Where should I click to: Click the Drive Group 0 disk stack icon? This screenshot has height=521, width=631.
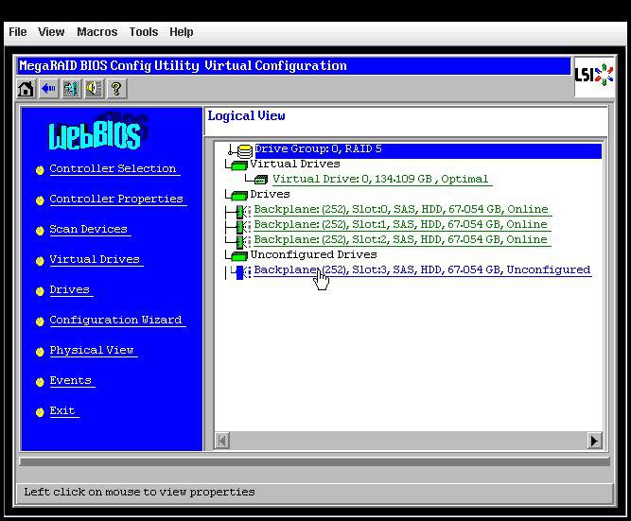(x=244, y=149)
